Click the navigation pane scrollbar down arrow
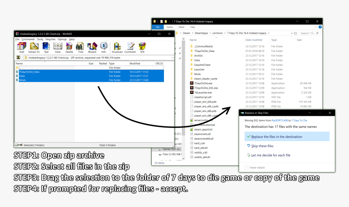Screen dimensions: 349x207 point(183,158)
